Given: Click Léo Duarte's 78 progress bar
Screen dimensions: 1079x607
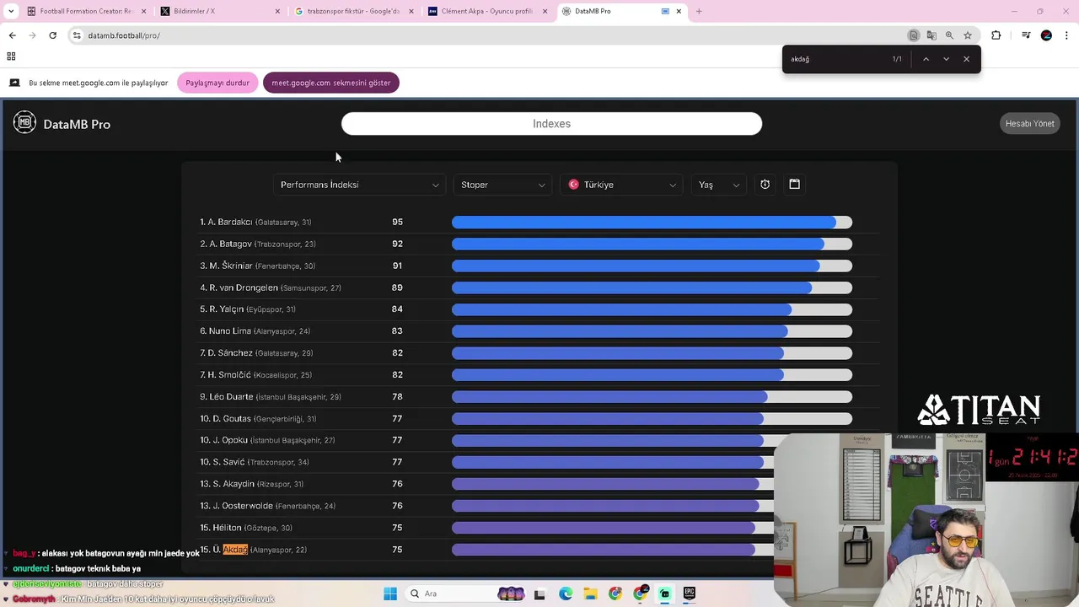Looking at the screenshot, I should click(652, 396).
